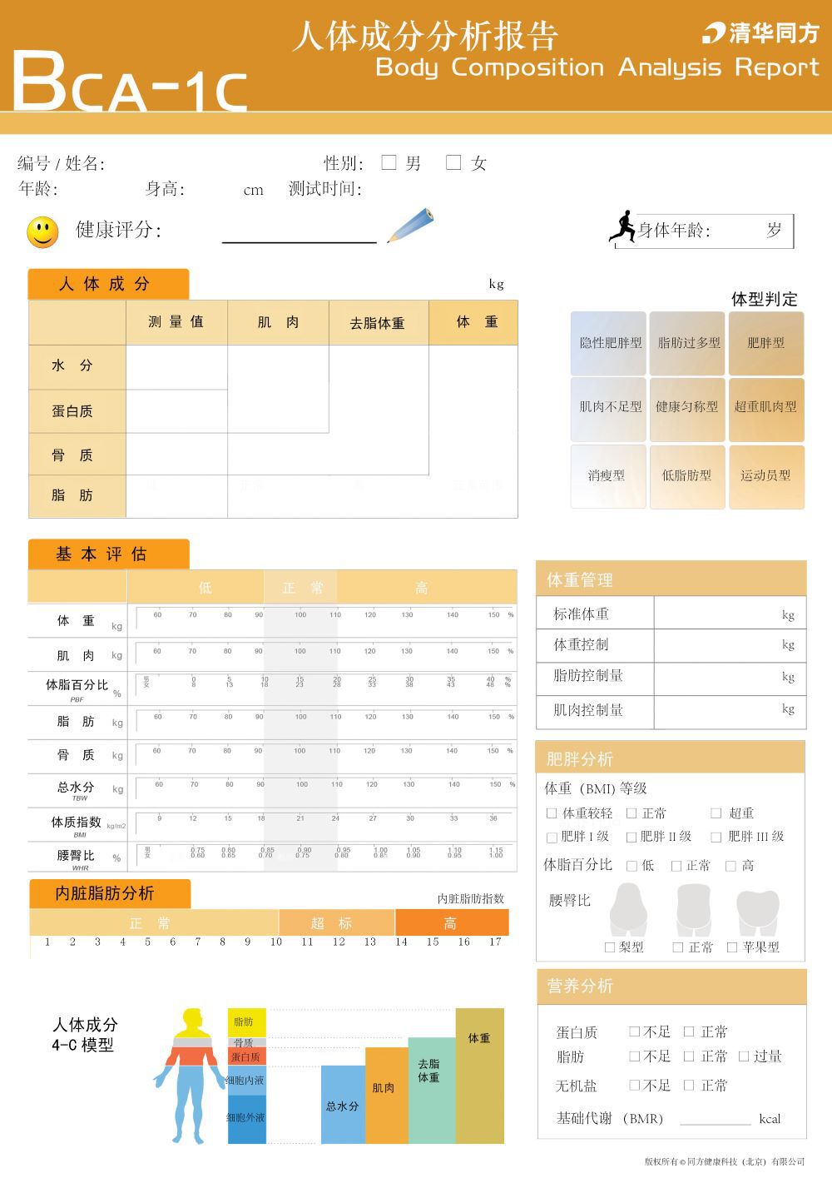Image resolution: width=832 pixels, height=1178 pixels.
Task: Click the 肥胖分析 section header
Action: (671, 758)
